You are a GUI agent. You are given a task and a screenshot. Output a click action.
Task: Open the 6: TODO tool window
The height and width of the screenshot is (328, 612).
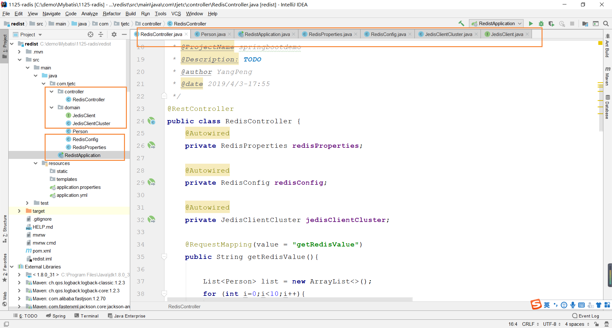pos(25,316)
